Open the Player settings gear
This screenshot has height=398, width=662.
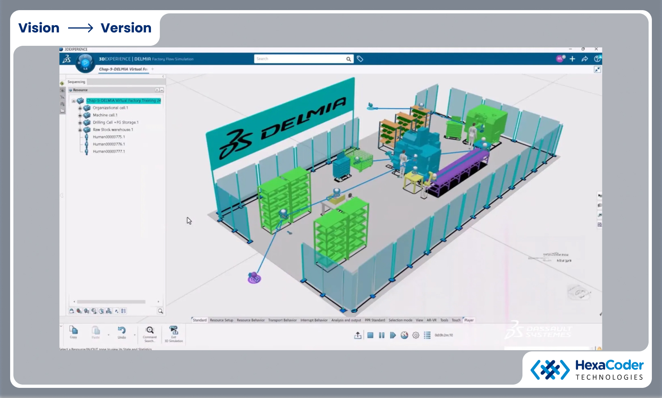coord(415,335)
